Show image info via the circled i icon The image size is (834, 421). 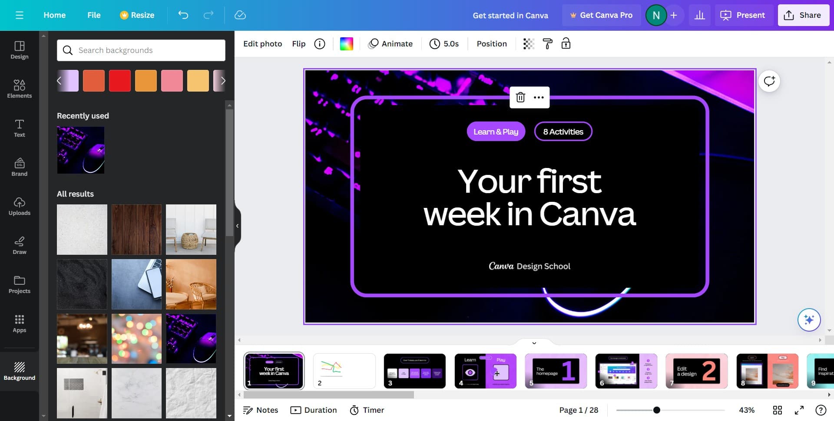tap(320, 44)
